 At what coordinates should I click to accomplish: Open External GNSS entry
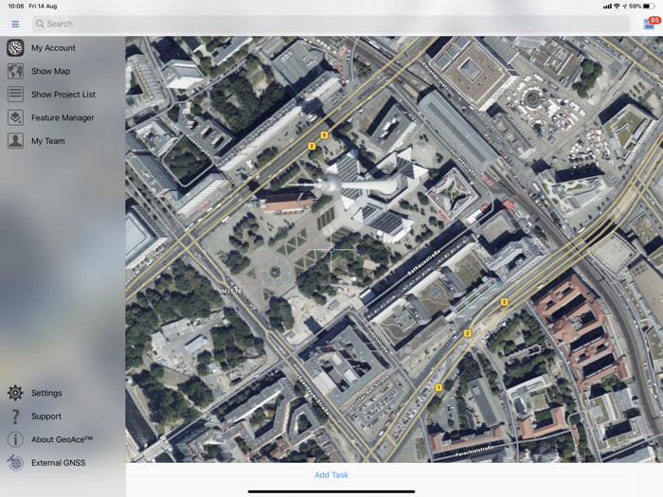click(x=59, y=463)
